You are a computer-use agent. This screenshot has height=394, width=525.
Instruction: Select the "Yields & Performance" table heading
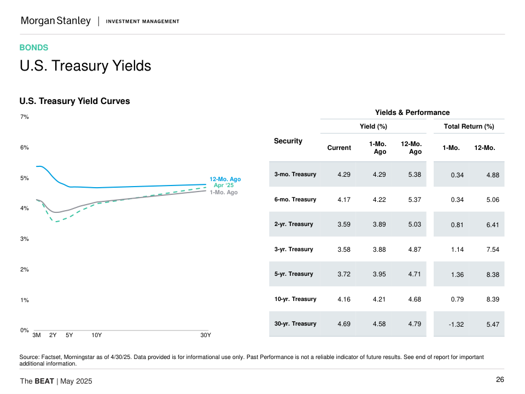412,113
